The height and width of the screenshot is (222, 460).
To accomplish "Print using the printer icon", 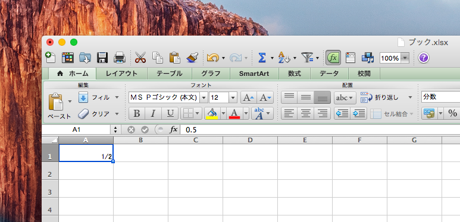I will [120, 58].
